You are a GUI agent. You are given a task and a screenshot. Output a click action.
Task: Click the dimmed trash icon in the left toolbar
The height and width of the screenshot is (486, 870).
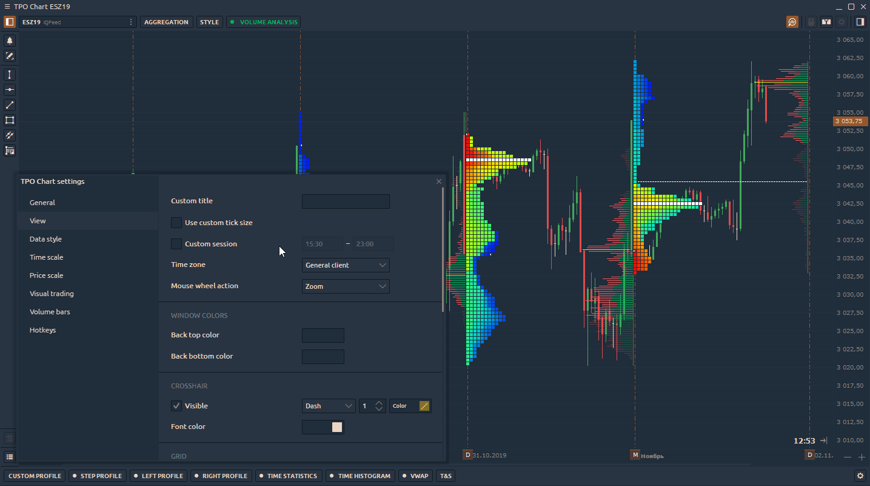10,437
